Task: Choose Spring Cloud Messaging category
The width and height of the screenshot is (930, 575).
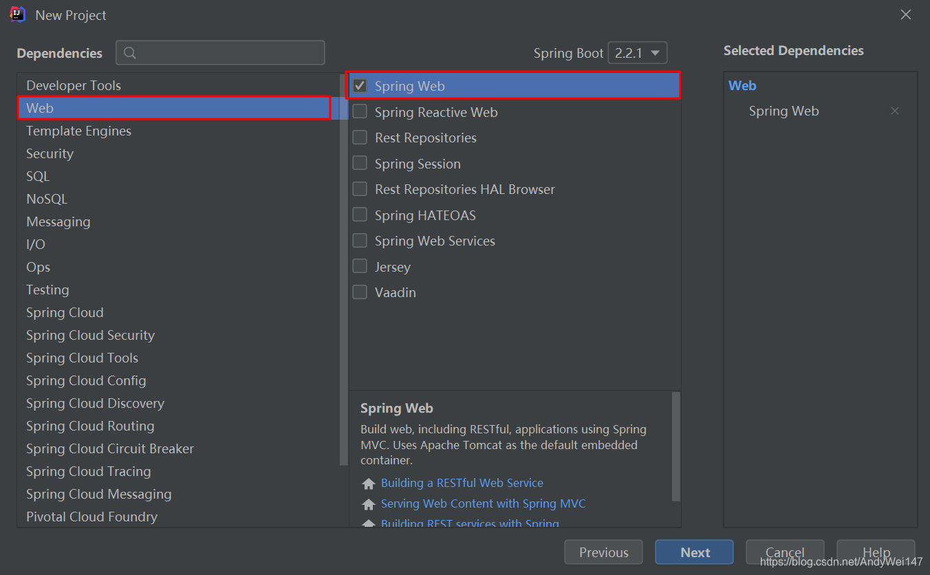Action: tap(179, 494)
